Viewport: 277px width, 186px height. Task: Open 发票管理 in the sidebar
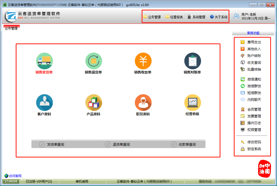click(x=251, y=116)
